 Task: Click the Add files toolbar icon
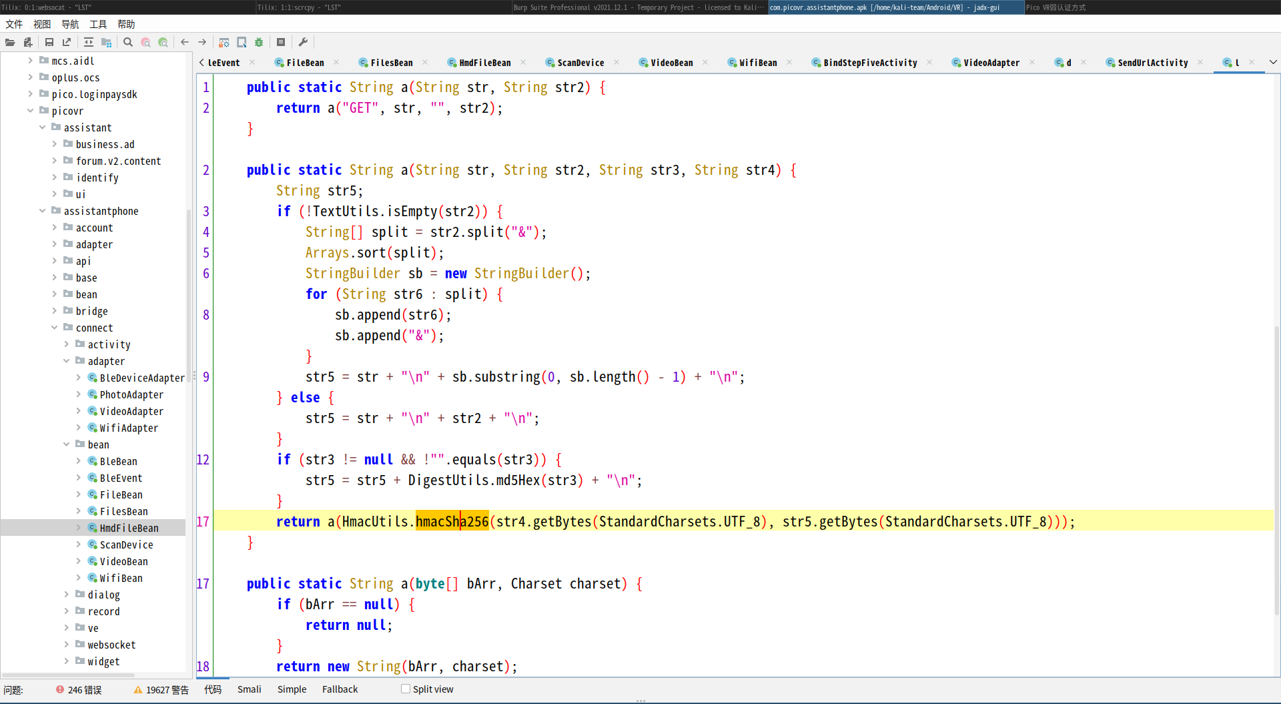pyautogui.click(x=28, y=42)
